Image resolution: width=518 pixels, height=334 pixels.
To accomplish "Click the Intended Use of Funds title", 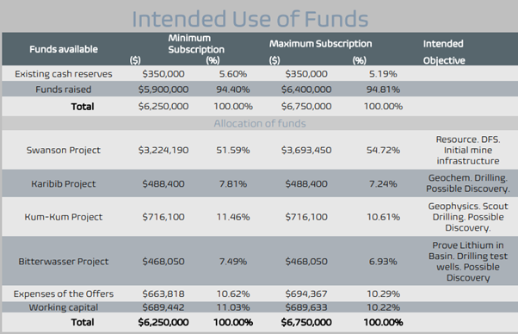I will (x=250, y=18).
